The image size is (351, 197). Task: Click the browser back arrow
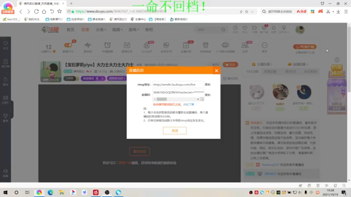coord(21,11)
